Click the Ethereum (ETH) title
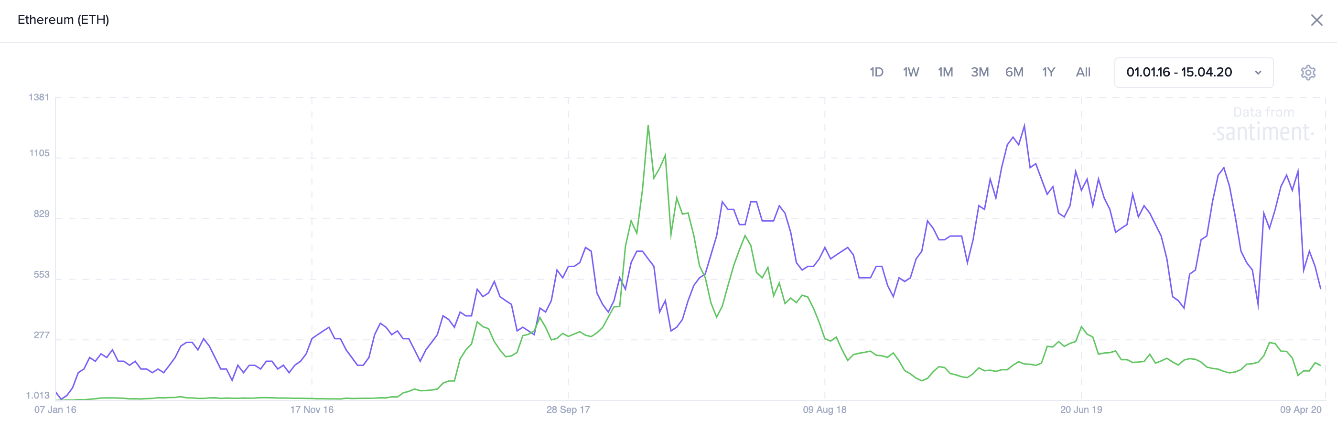The width and height of the screenshot is (1337, 431). (64, 20)
